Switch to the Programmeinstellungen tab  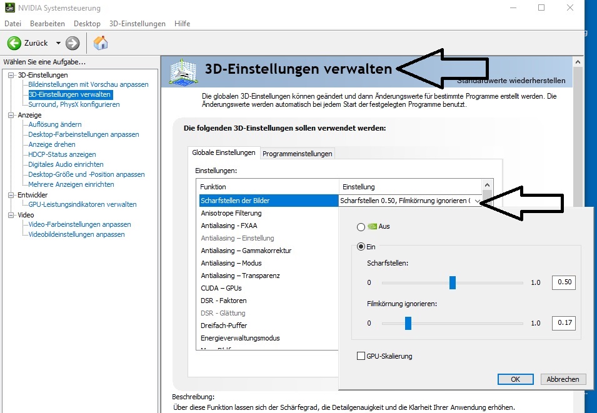tap(297, 153)
